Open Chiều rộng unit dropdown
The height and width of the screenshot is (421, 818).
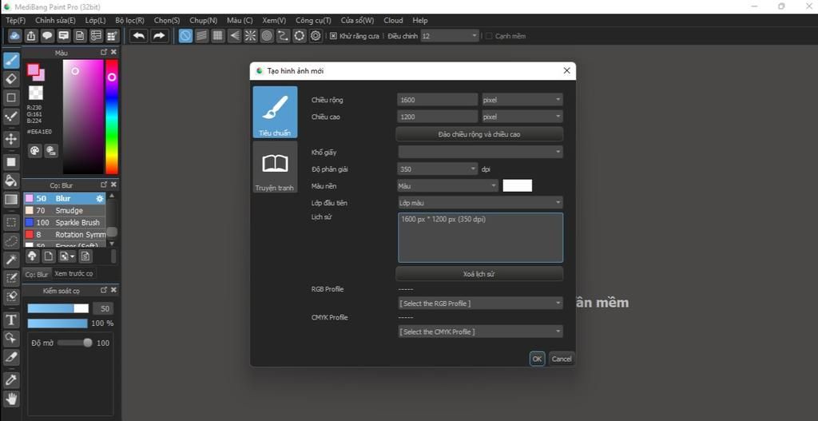(522, 100)
